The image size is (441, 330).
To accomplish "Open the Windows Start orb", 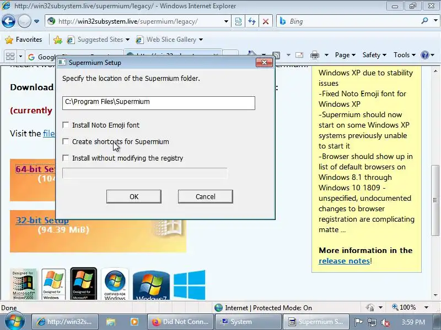I will [x=14, y=321].
